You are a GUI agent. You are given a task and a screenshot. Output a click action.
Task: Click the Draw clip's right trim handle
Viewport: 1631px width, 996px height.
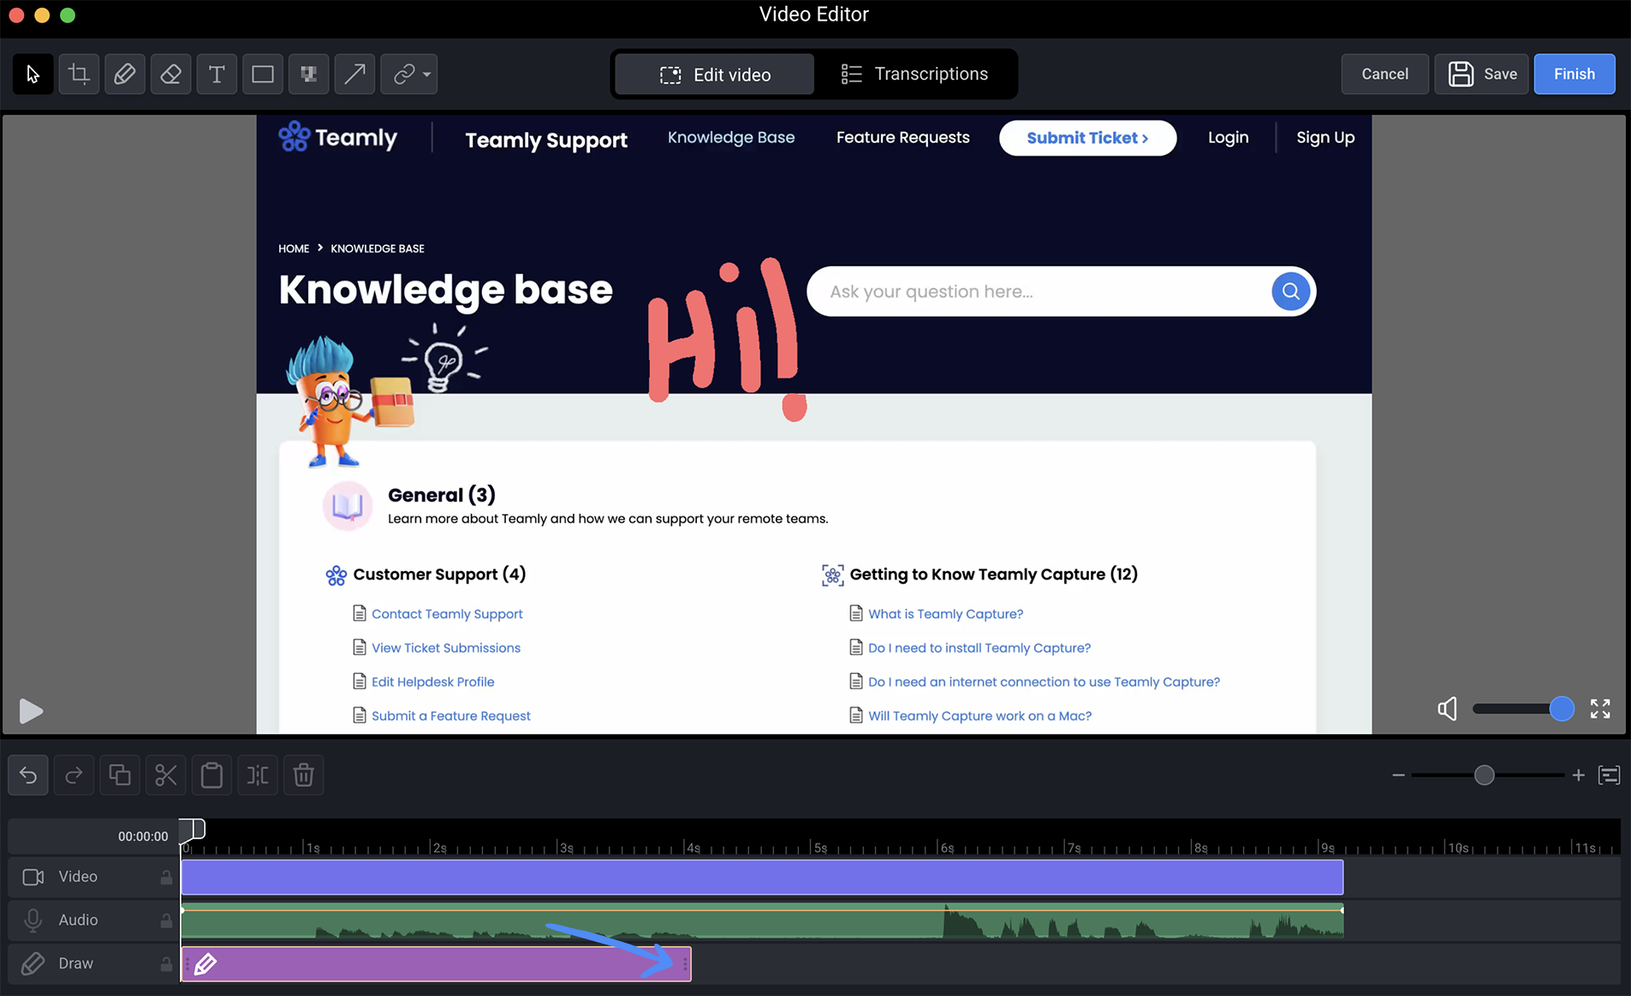pyautogui.click(x=686, y=964)
